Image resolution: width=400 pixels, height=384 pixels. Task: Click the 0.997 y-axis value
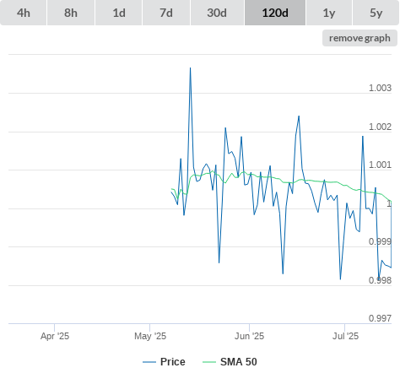380,318
